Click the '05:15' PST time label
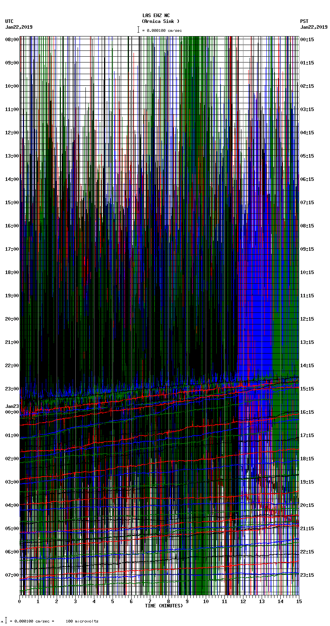The width and height of the screenshot is (330, 626). pos(307,156)
